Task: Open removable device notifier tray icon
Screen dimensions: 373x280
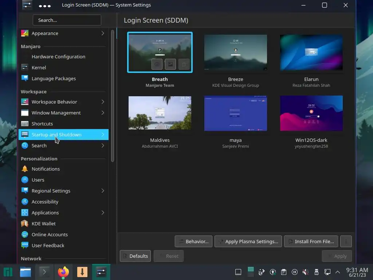Action: point(317,272)
